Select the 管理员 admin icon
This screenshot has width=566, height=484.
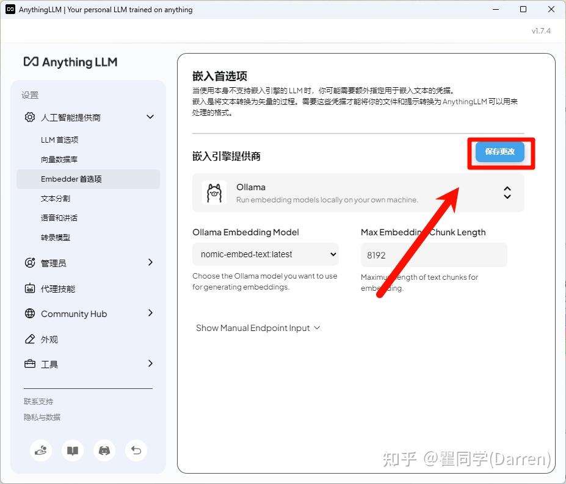(29, 263)
